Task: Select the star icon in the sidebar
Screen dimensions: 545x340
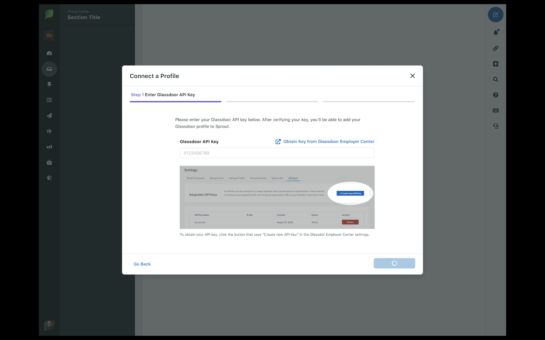Action: pyautogui.click(x=49, y=177)
